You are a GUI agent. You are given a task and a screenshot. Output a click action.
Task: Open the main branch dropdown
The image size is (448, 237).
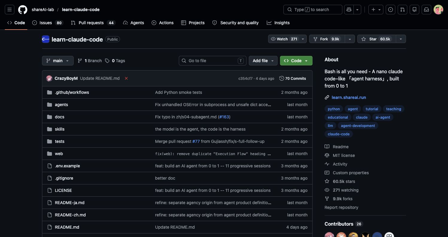click(58, 61)
